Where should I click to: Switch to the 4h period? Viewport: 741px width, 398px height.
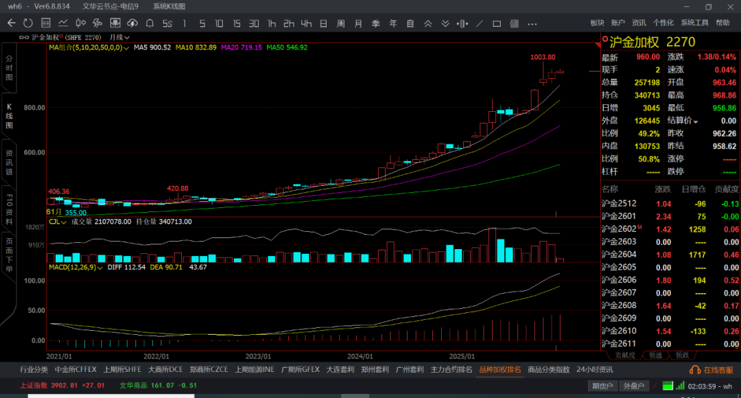(x=306, y=23)
